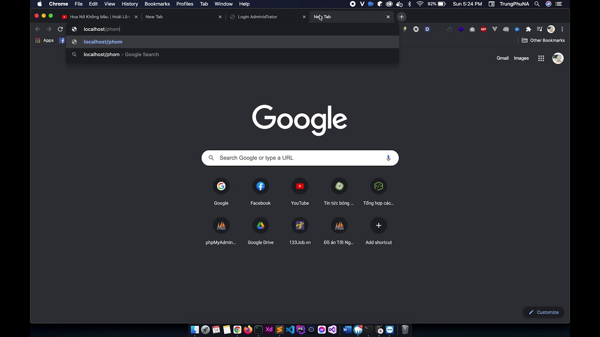Click the address bar with localhost/phom

point(232,29)
